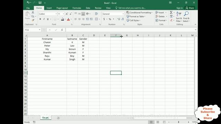This screenshot has height=124, width=221.
Task: Switch to Page Break Preview icon
Action: coord(164,122)
